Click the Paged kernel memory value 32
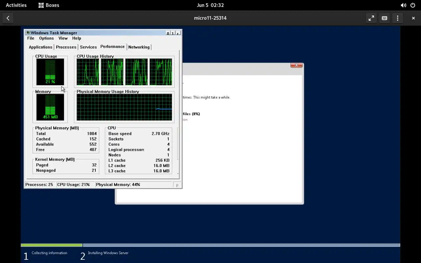This screenshot has width=421, height=263. click(x=94, y=165)
